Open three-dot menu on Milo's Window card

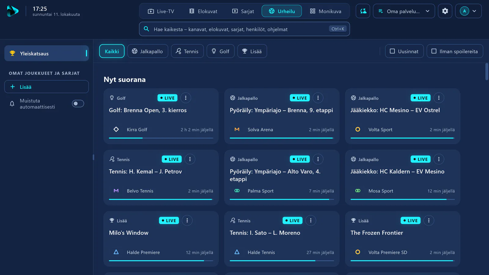click(187, 220)
